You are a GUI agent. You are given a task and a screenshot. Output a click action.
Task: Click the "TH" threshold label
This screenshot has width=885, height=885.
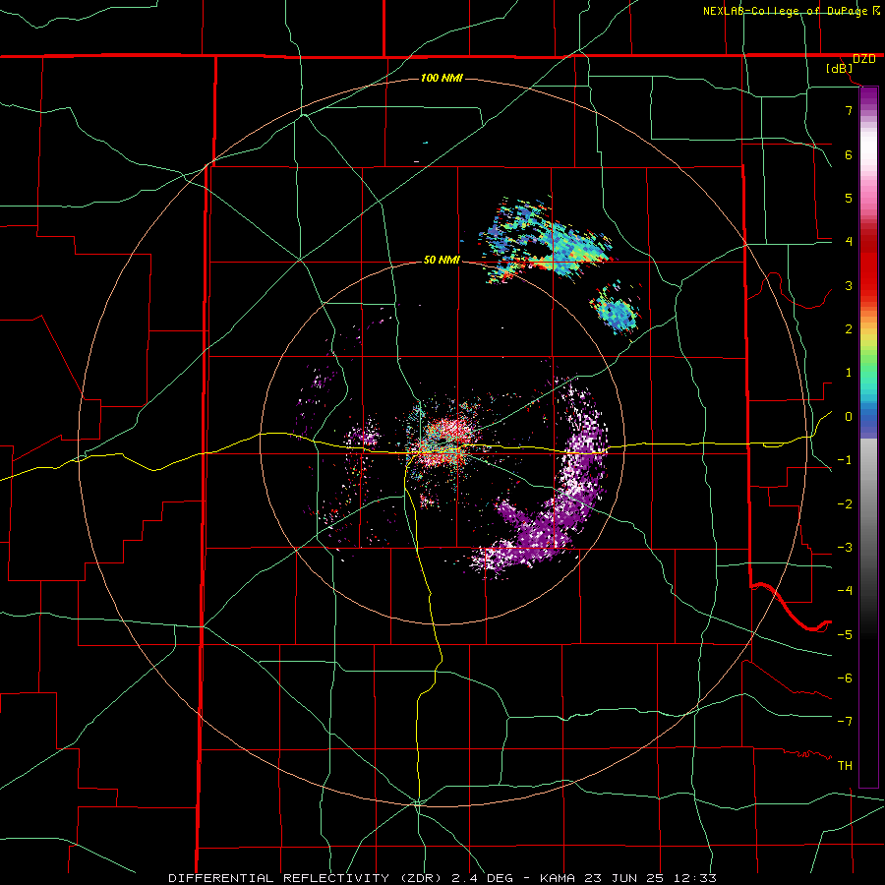pos(845,766)
